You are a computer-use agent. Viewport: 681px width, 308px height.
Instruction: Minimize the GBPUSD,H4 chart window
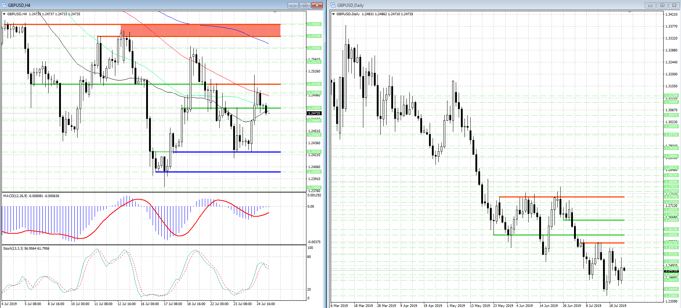293,5
